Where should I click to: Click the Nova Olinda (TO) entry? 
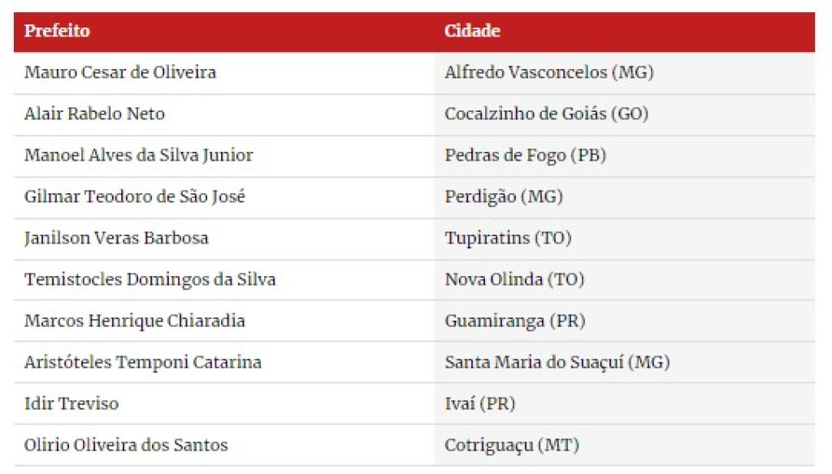(x=514, y=279)
